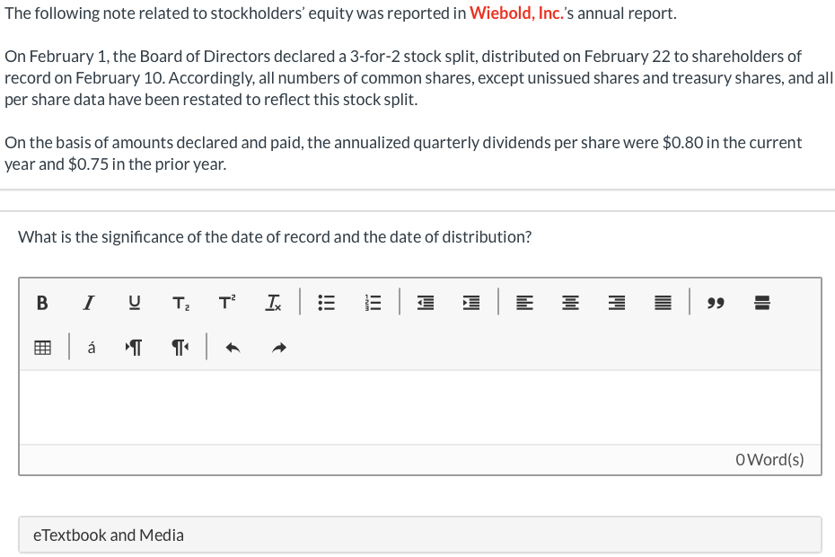Apply italic formatting to text
Viewport: 835px width, 557px height.
(88, 303)
